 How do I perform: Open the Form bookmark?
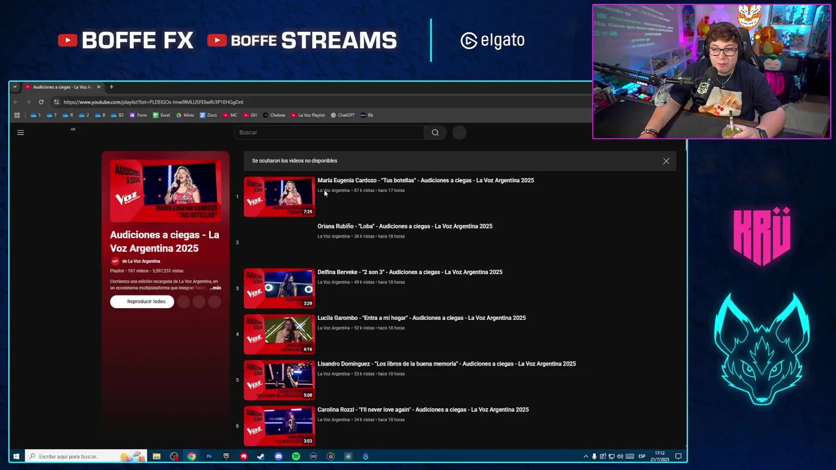point(138,116)
